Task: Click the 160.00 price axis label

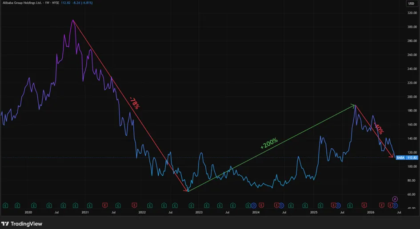Action: pos(412,124)
